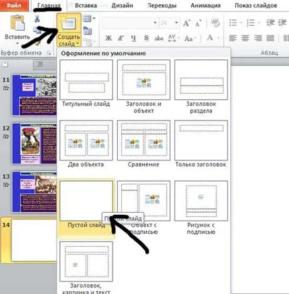
Task: Toggle Italic (К) formatting
Action: point(121,38)
